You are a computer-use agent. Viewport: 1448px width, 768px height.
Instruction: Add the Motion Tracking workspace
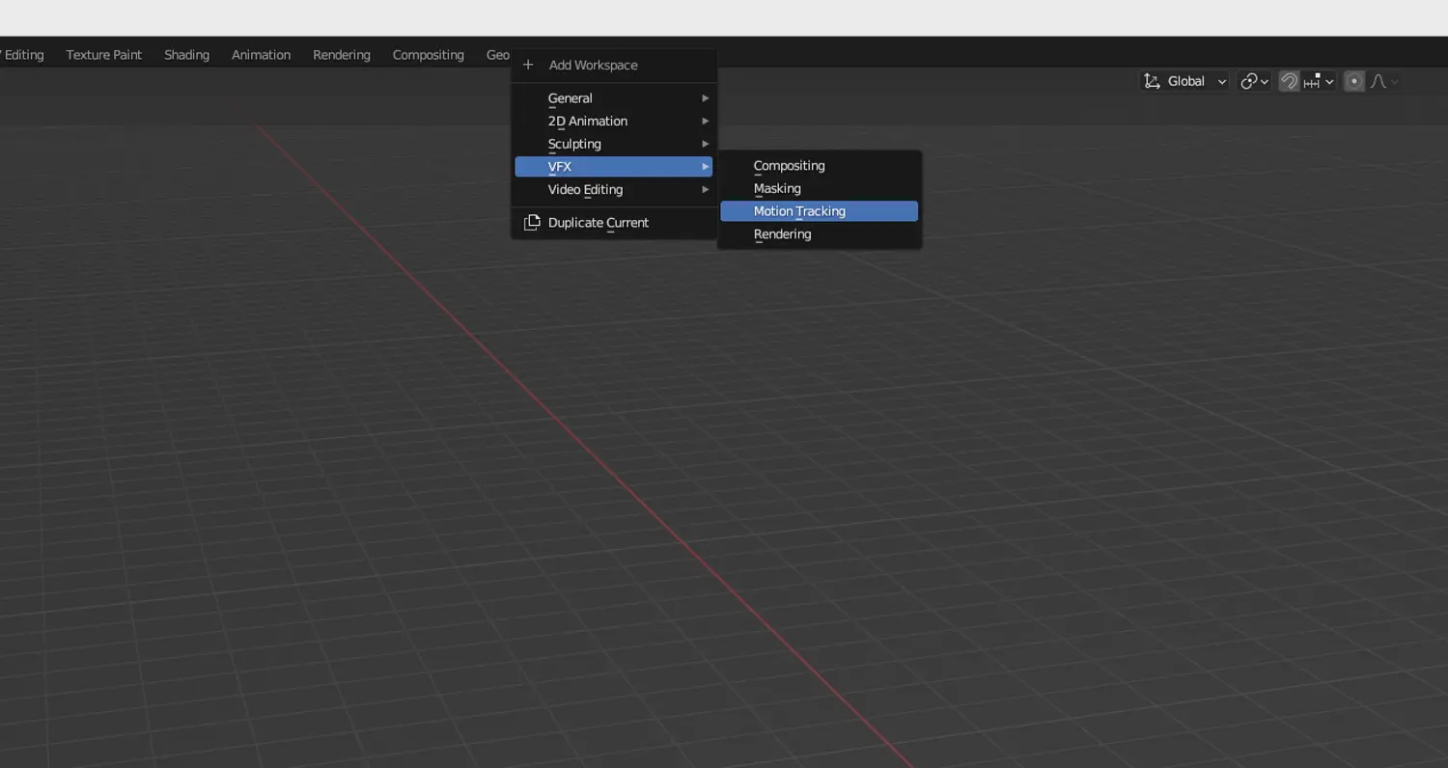click(x=820, y=211)
